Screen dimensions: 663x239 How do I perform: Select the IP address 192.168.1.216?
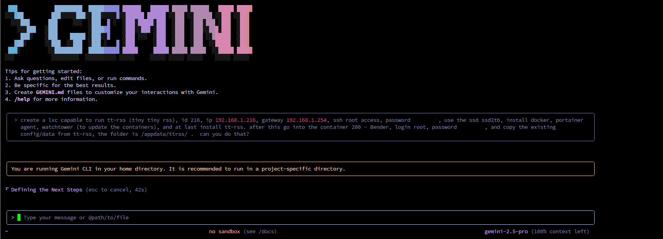click(235, 120)
